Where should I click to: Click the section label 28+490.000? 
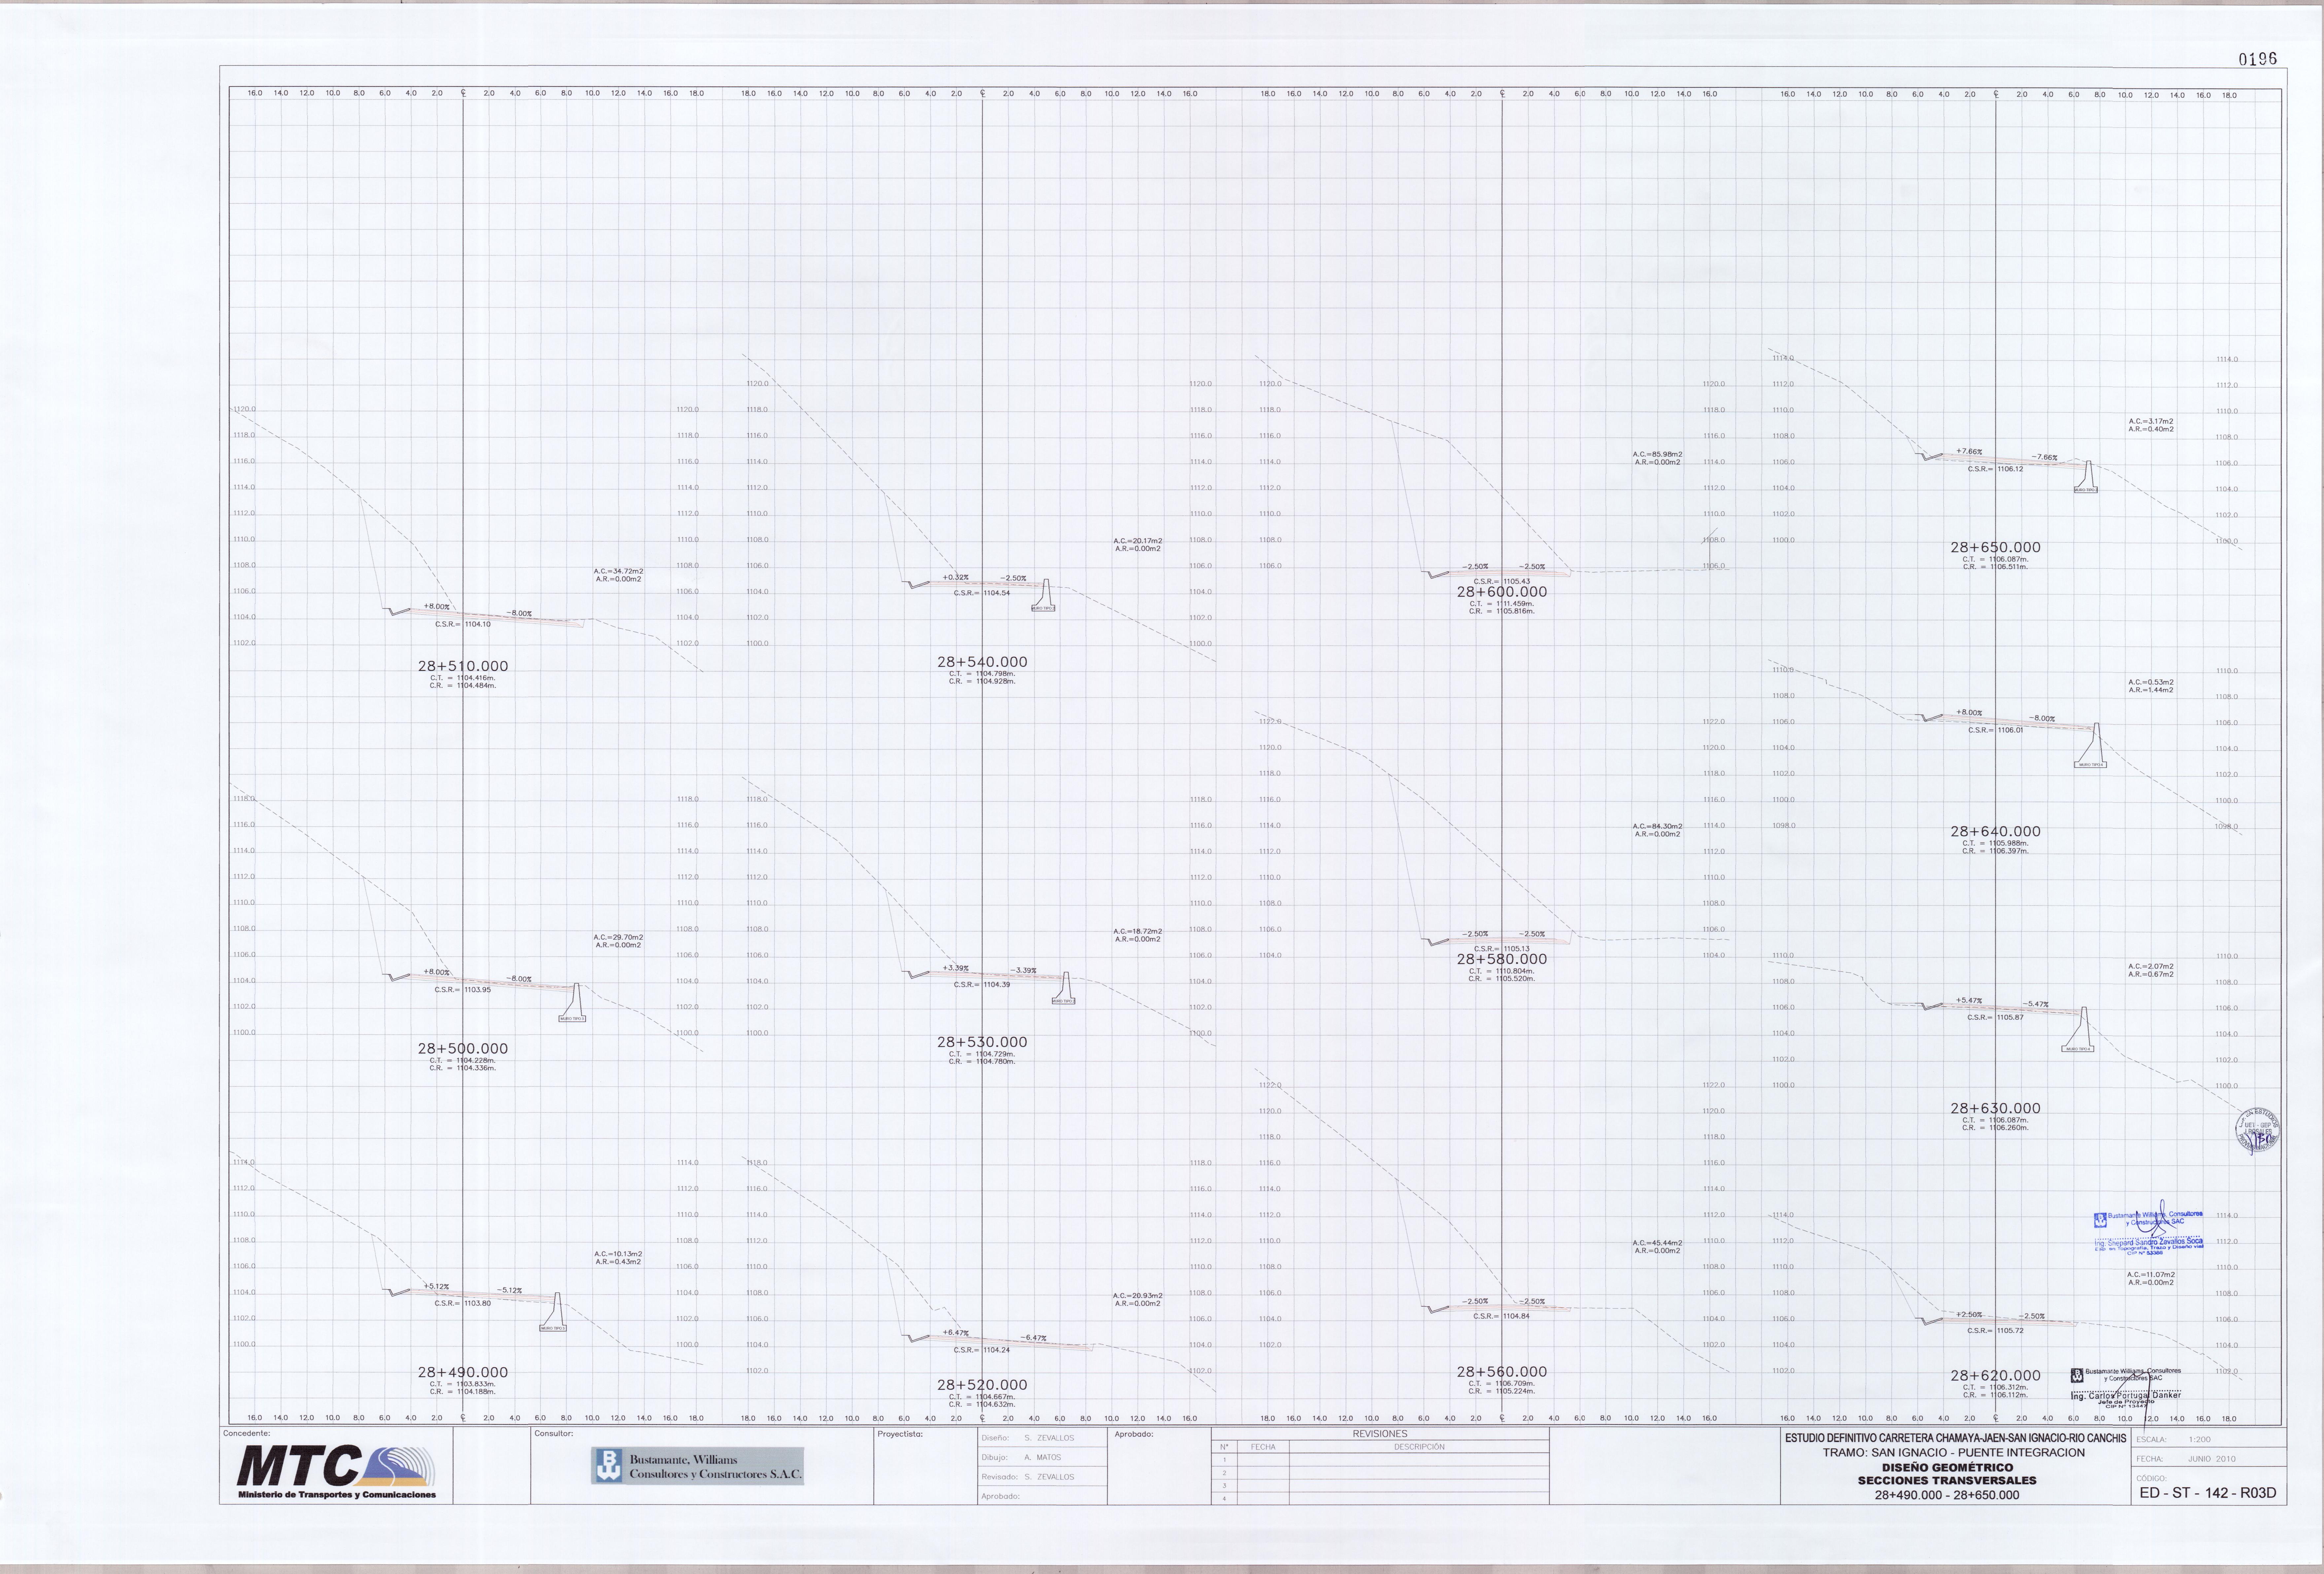point(463,1373)
